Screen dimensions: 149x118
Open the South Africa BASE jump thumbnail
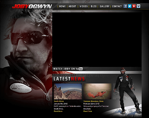(x=68, y=91)
